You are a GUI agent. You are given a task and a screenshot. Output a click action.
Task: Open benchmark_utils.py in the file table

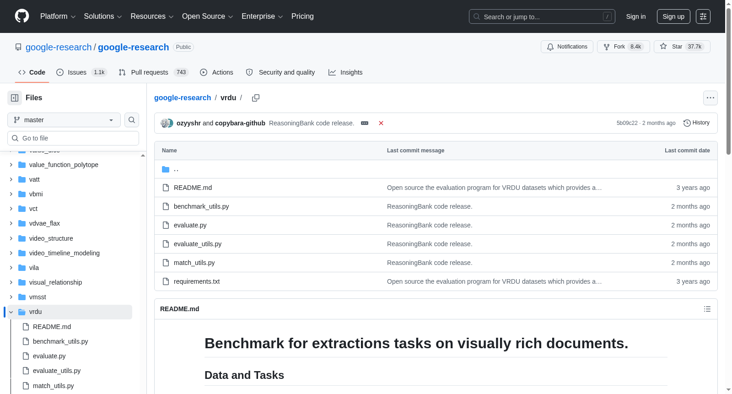[x=201, y=206]
